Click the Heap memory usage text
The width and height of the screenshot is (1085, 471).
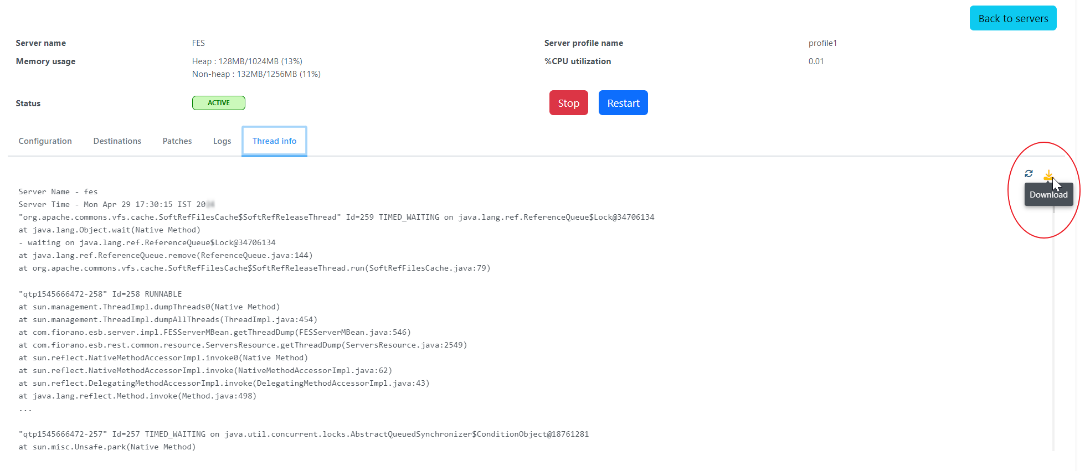click(247, 61)
